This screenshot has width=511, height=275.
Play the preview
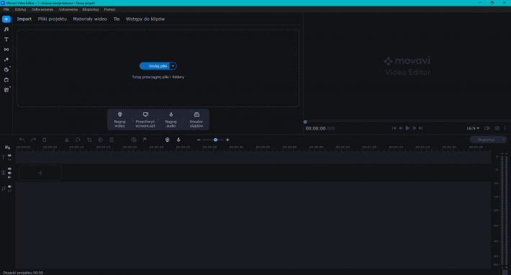[x=407, y=128]
